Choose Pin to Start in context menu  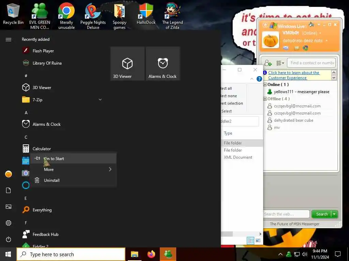tap(73, 158)
